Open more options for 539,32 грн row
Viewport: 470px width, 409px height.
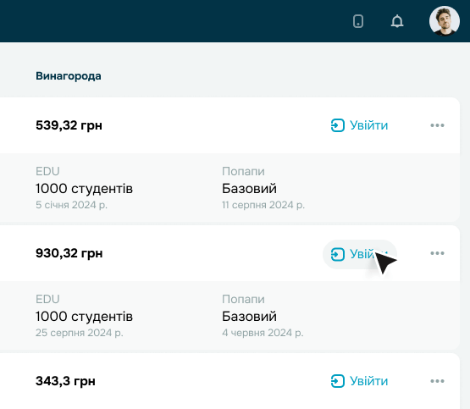coord(437,125)
